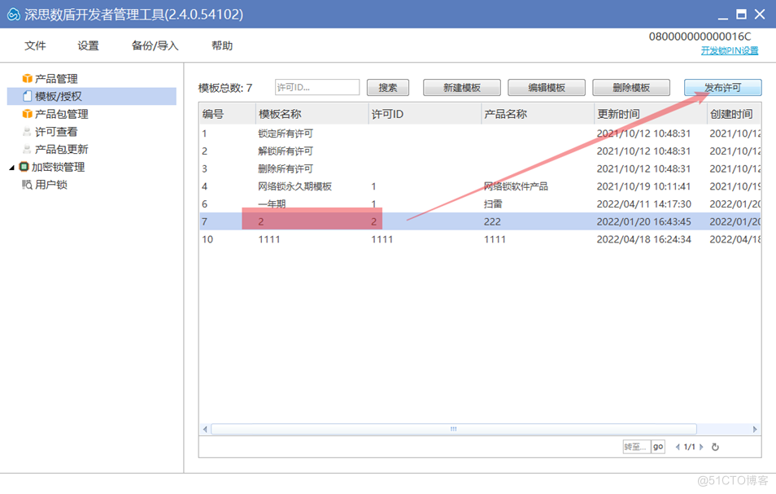Open the 帮助 menu

221,46
